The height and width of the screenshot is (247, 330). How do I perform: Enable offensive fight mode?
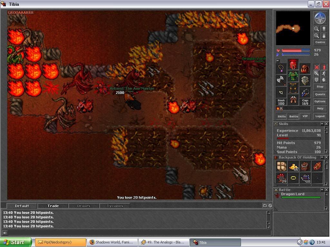tap(316, 67)
